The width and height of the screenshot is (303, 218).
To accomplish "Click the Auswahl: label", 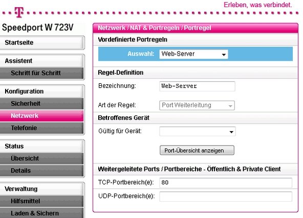I will pos(141,54).
